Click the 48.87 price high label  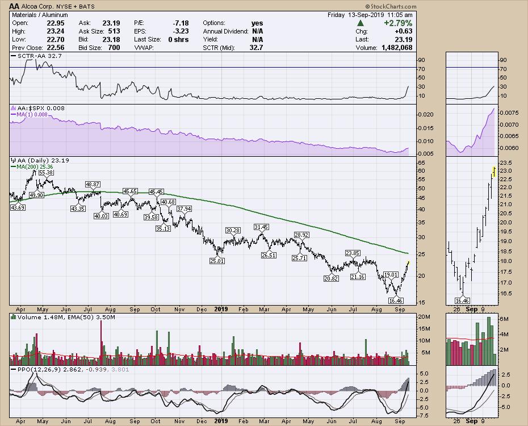pyautogui.click(x=93, y=184)
